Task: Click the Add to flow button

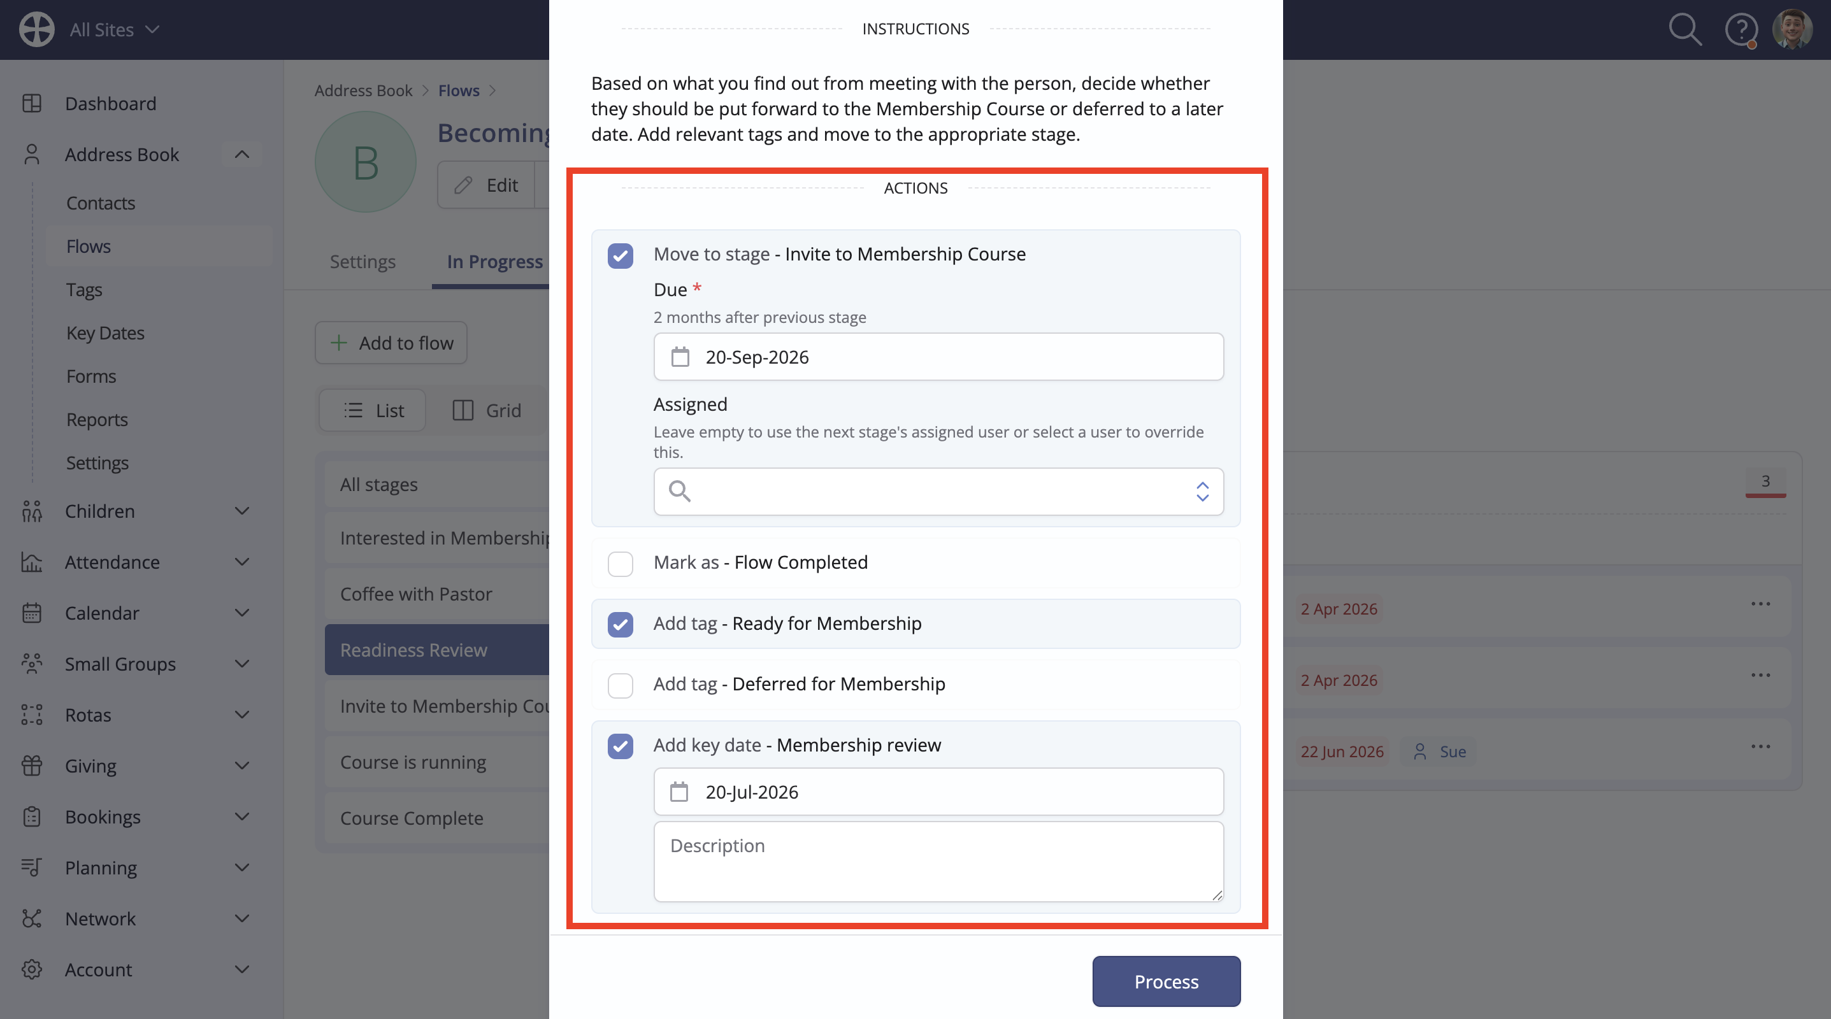Action: [391, 343]
